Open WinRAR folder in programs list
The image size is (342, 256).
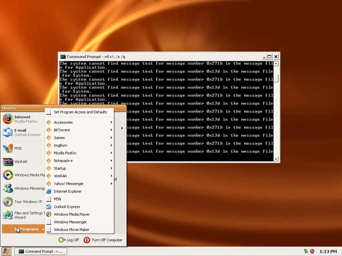[79, 176]
